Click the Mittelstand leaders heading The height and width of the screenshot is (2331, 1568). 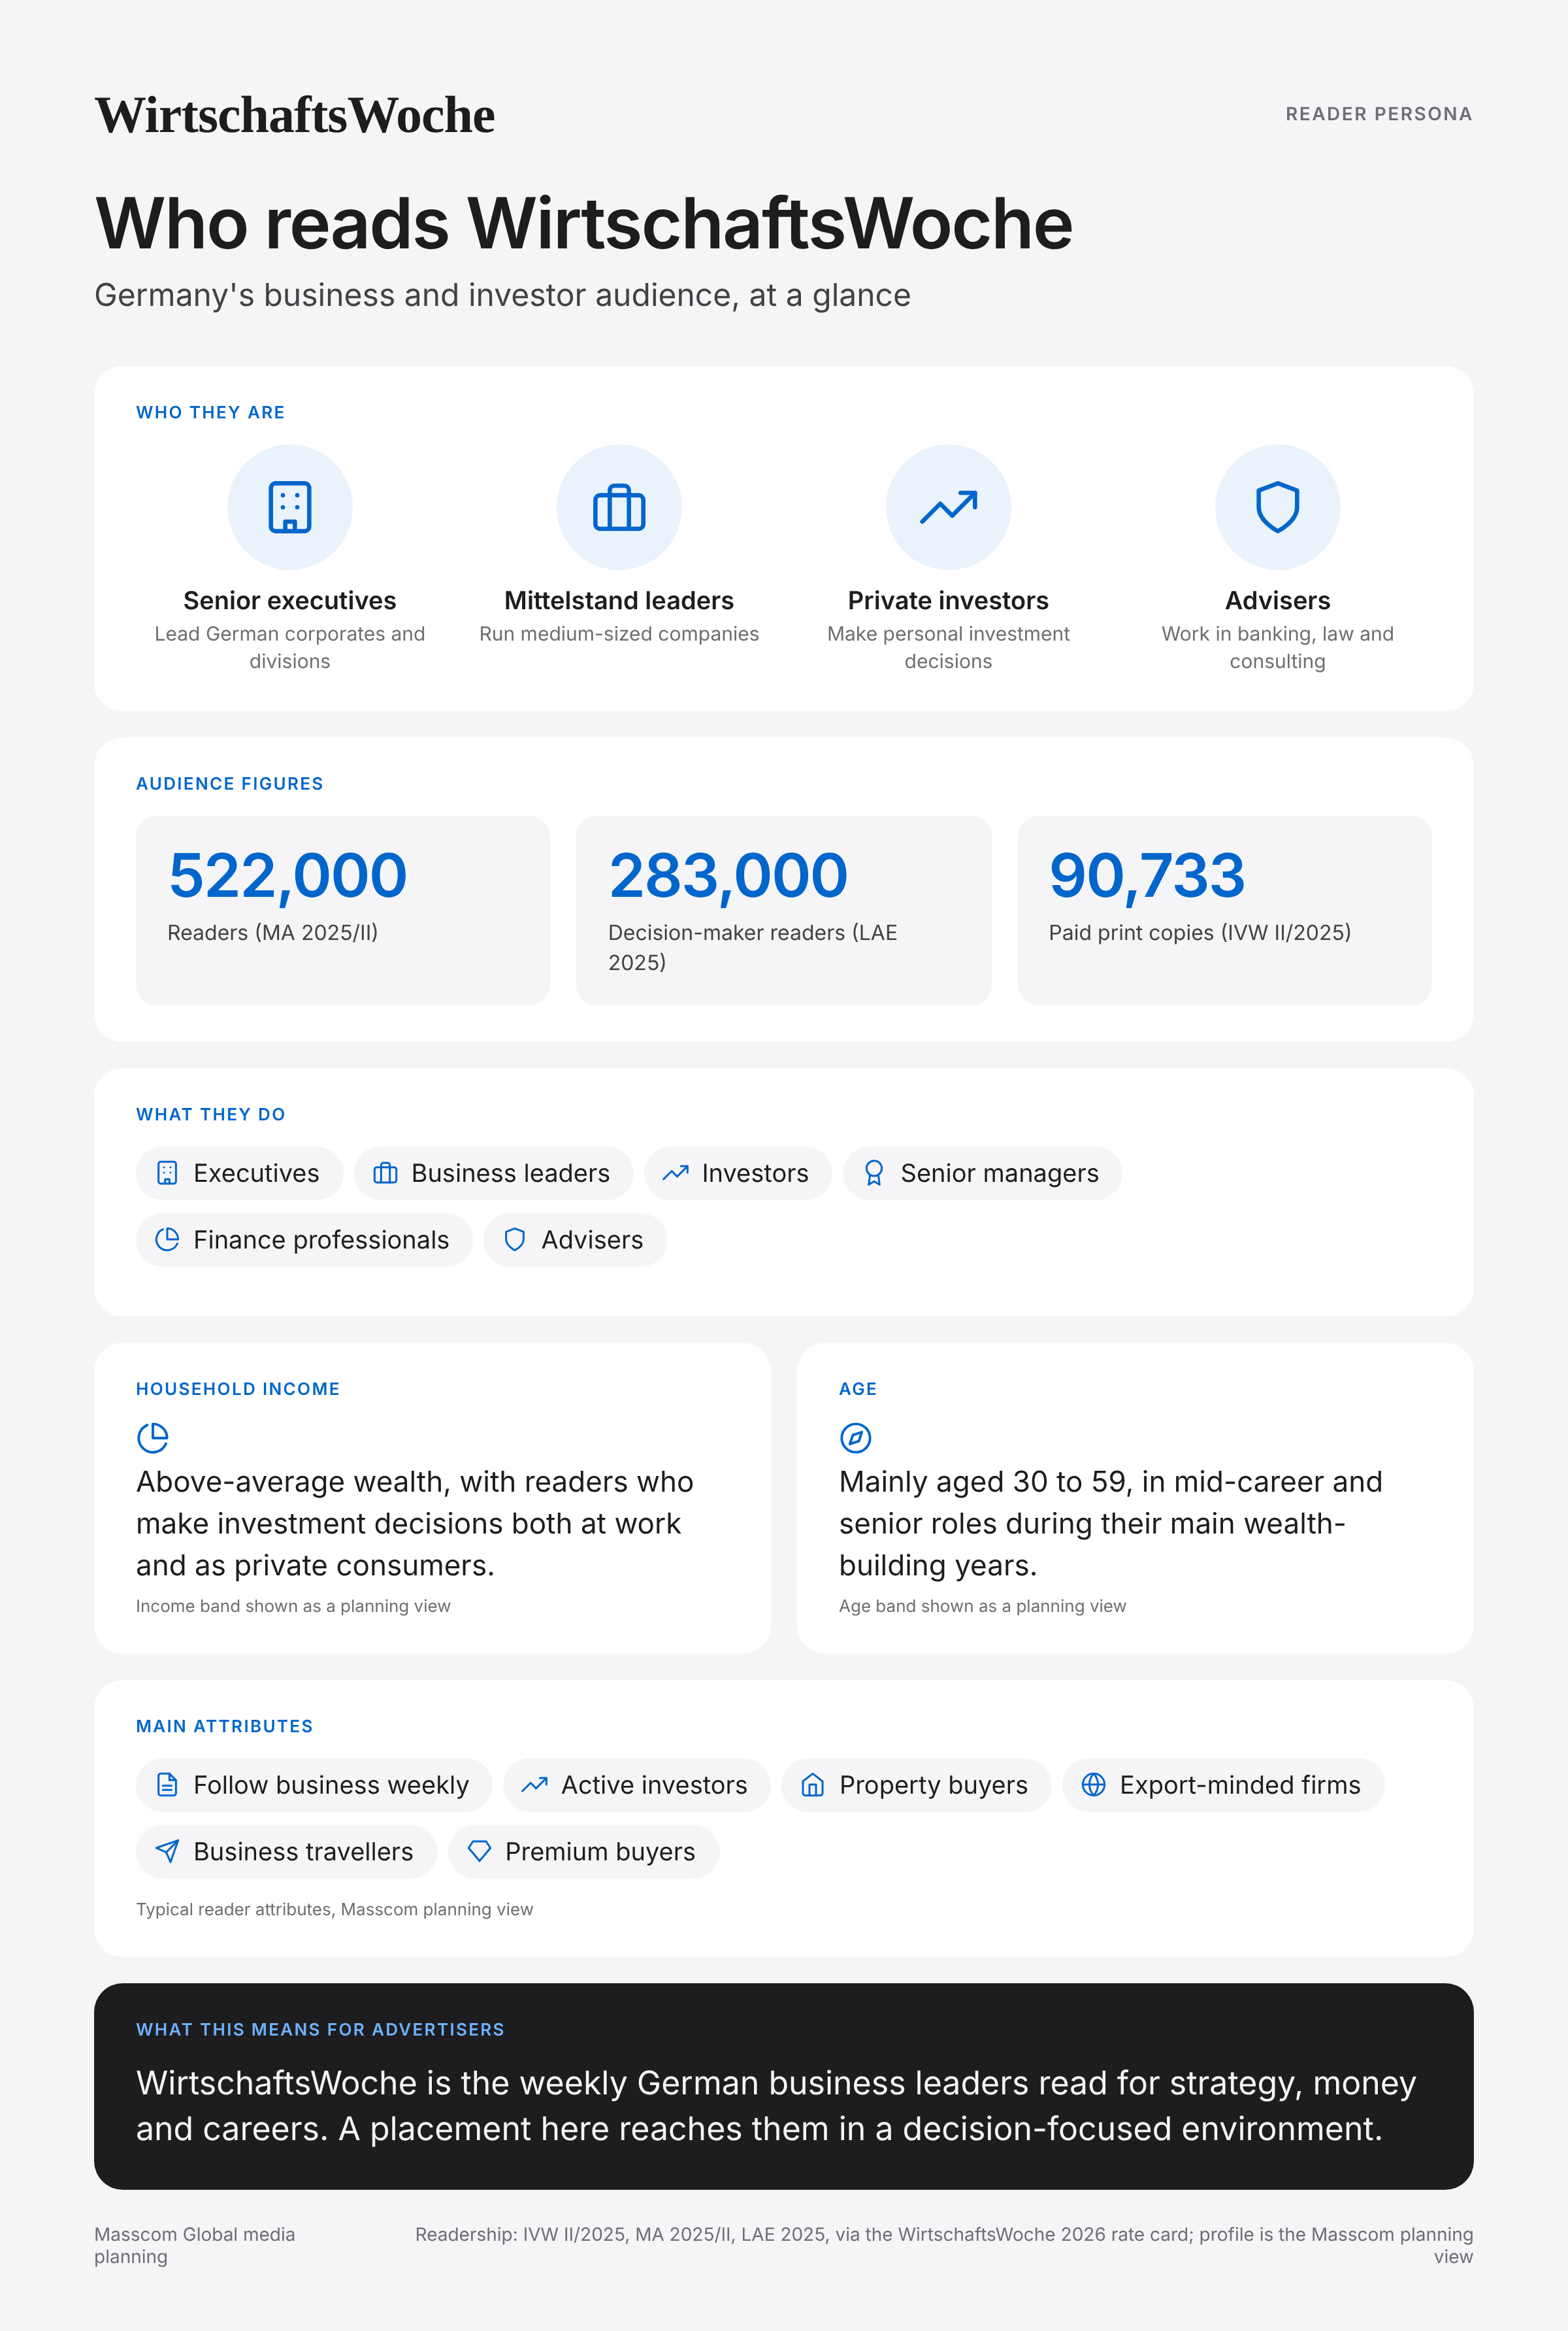(619, 600)
